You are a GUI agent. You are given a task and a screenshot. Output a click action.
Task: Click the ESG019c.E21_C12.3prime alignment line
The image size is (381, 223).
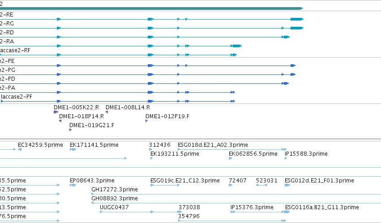click(x=165, y=185)
